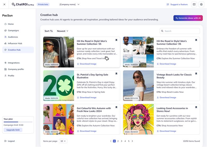Click the Creative hub heading

49,15
